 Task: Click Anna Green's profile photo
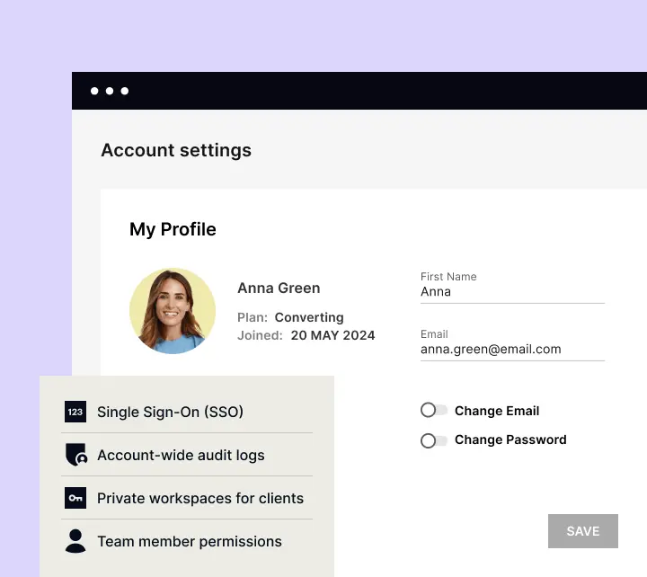(x=173, y=311)
